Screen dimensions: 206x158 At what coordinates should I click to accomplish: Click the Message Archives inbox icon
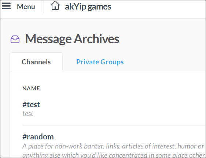[15, 39]
